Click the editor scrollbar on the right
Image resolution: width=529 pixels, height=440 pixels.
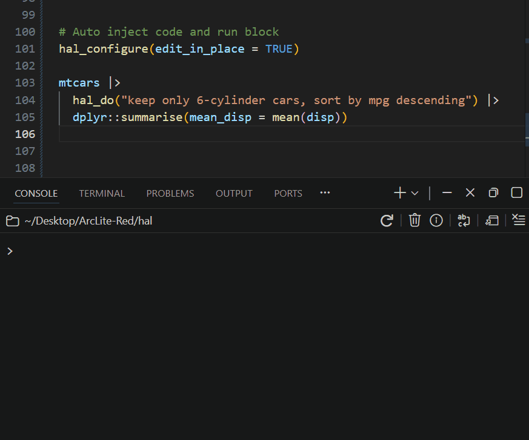point(527,88)
